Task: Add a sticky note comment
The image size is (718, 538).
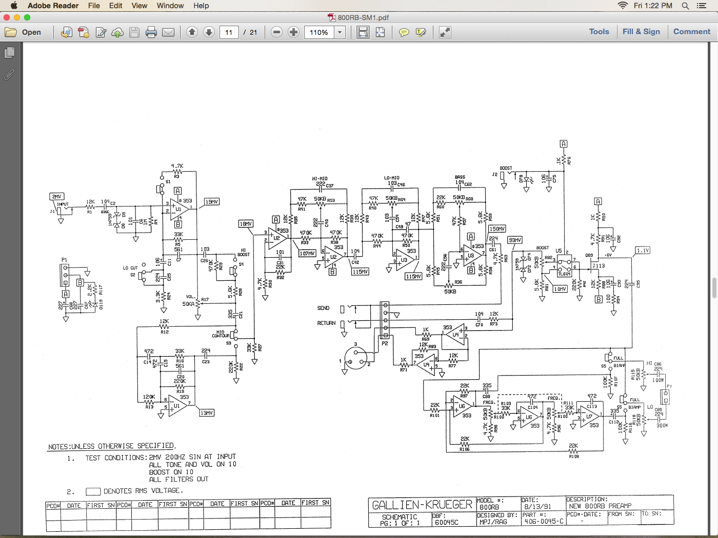Action: pos(404,32)
